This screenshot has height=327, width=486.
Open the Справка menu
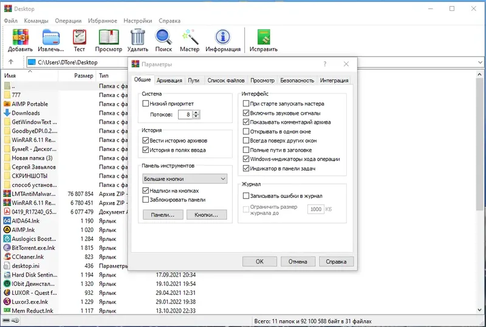pos(169,21)
